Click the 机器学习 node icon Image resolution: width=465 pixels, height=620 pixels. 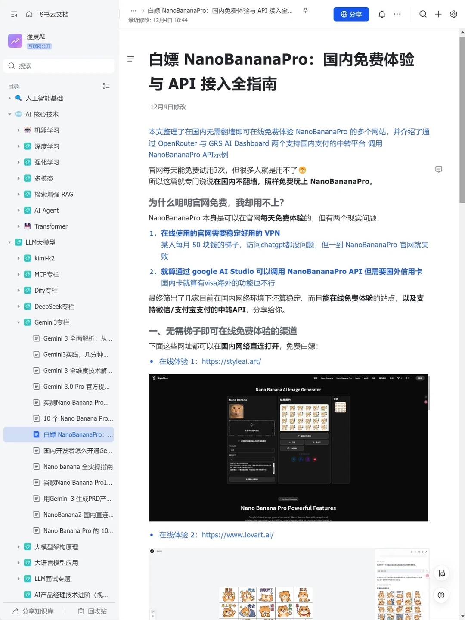[x=28, y=130]
